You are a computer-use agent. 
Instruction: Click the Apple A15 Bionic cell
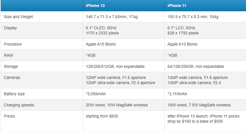click(101, 44)
